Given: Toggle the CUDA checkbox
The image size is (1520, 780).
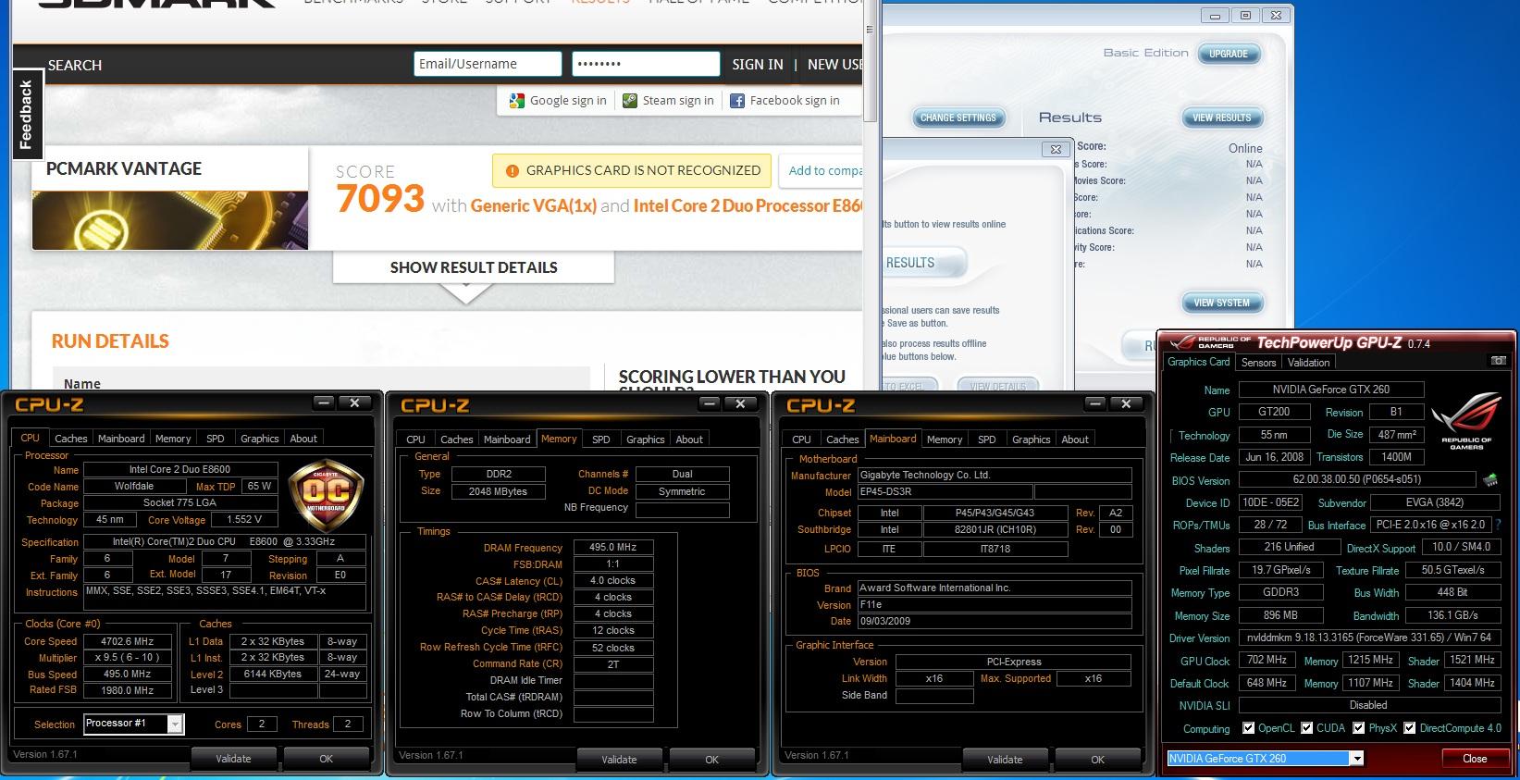Looking at the screenshot, I should click(x=1307, y=728).
